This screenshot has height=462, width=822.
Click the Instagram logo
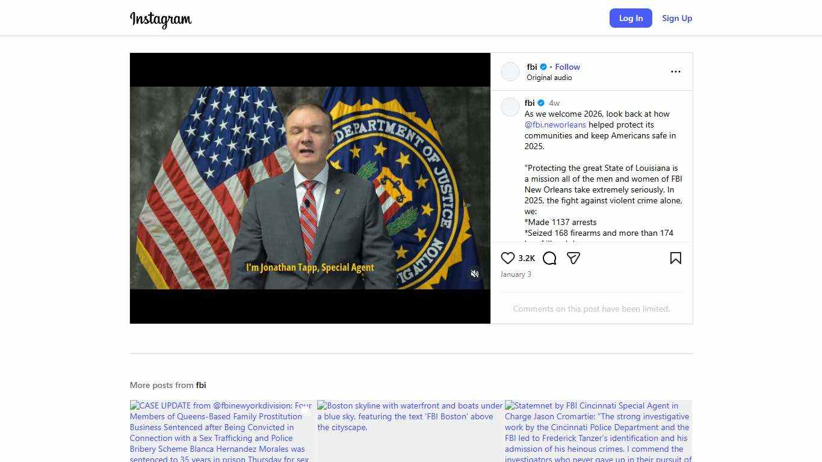coord(161,19)
